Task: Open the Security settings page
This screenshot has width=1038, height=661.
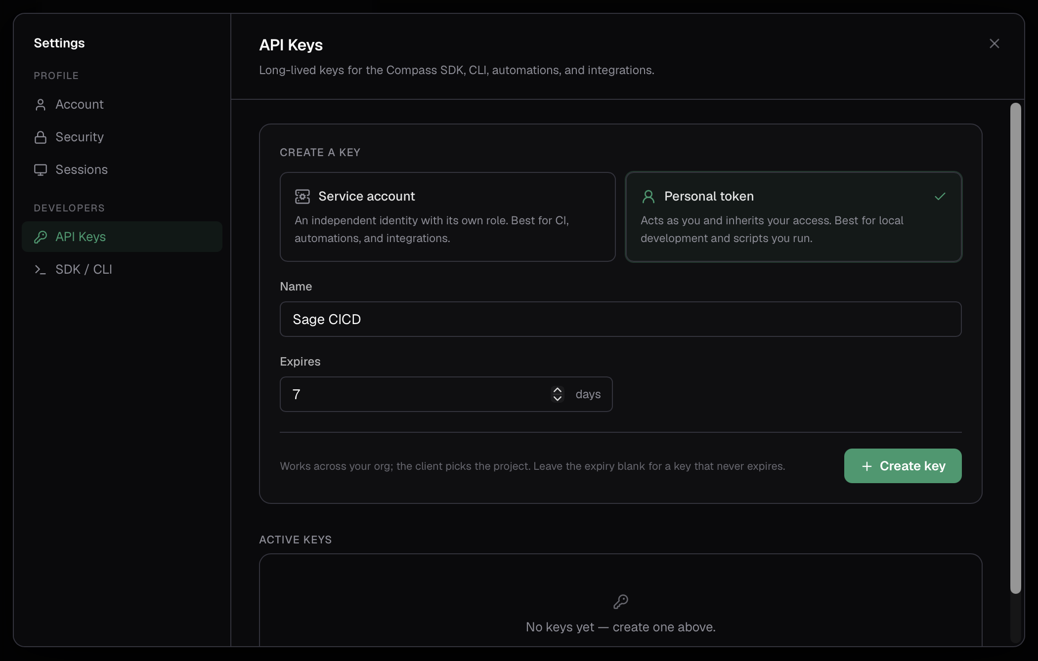Action: click(x=122, y=137)
